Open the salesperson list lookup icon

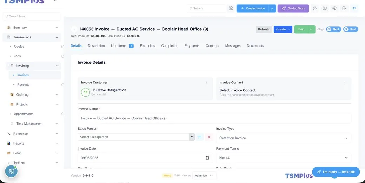pyautogui.click(x=200, y=137)
